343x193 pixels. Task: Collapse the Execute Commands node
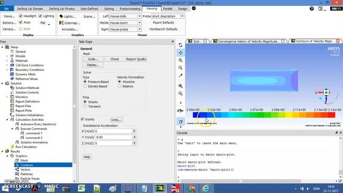pyautogui.click(x=12, y=129)
